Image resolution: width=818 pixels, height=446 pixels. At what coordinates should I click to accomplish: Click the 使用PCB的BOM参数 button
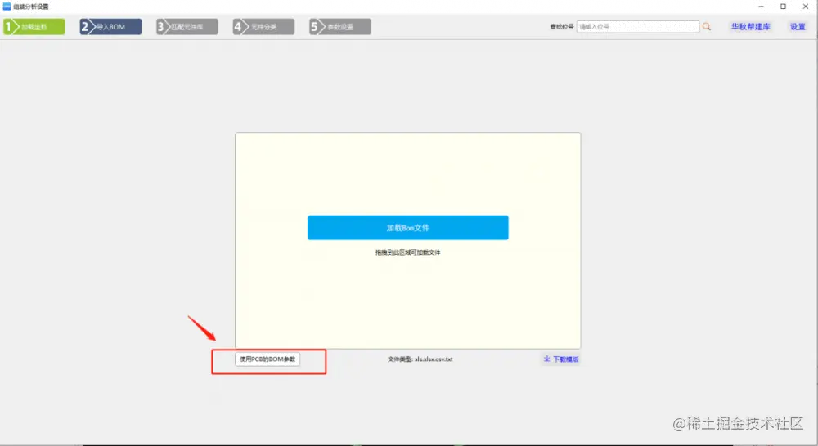[x=267, y=359]
